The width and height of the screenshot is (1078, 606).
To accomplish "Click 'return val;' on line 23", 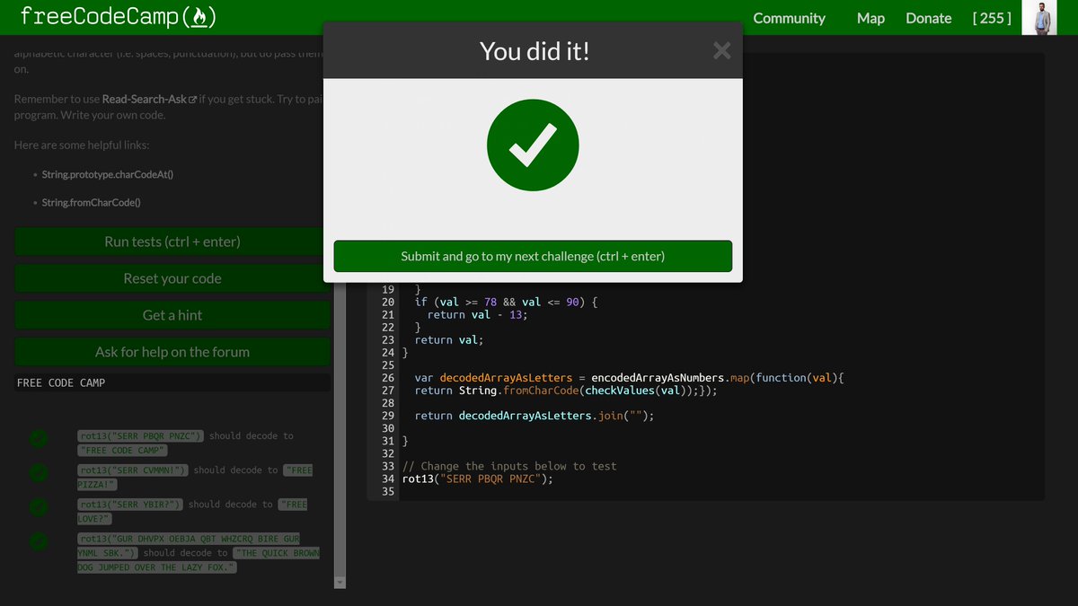I will click(449, 340).
